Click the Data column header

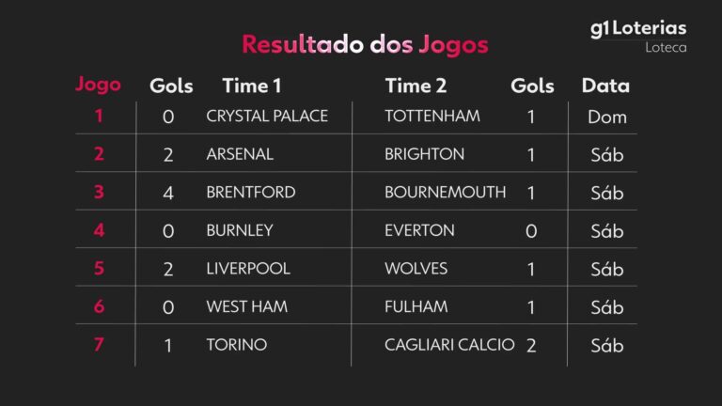pos(605,86)
